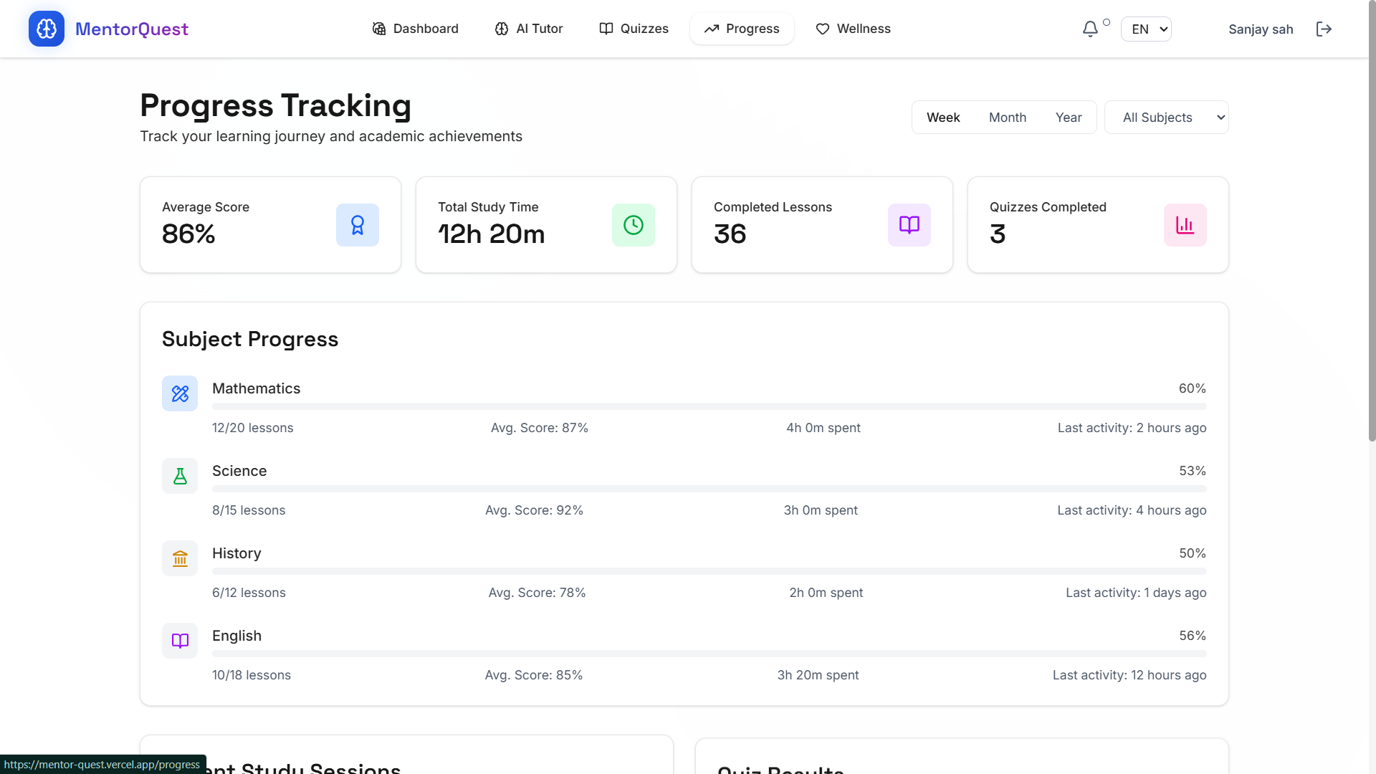Screen dimensions: 1376x774
Task: Go to the AI Tutor tab
Action: pos(529,29)
